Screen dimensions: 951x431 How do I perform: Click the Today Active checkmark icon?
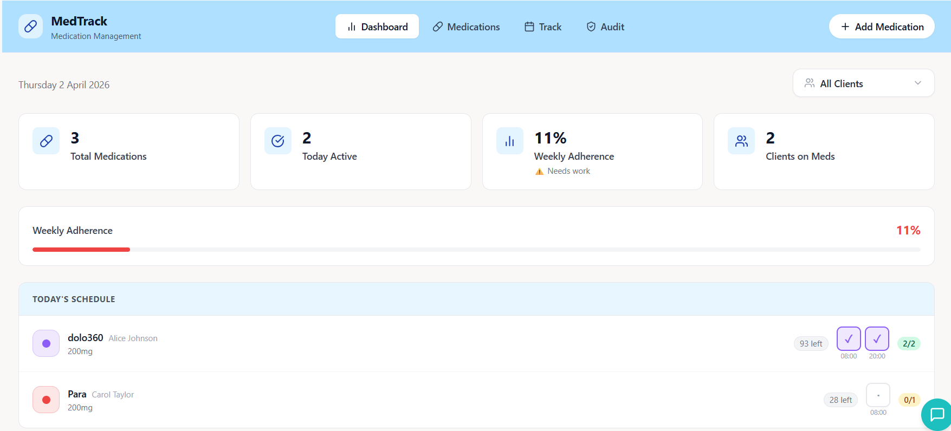pyautogui.click(x=278, y=141)
